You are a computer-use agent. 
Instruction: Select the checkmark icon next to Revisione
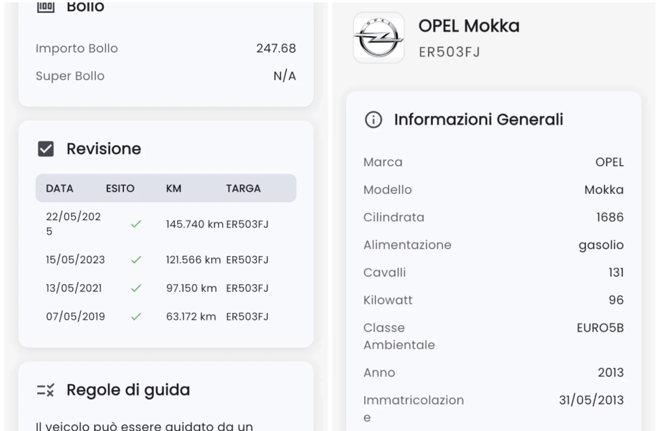pos(45,148)
